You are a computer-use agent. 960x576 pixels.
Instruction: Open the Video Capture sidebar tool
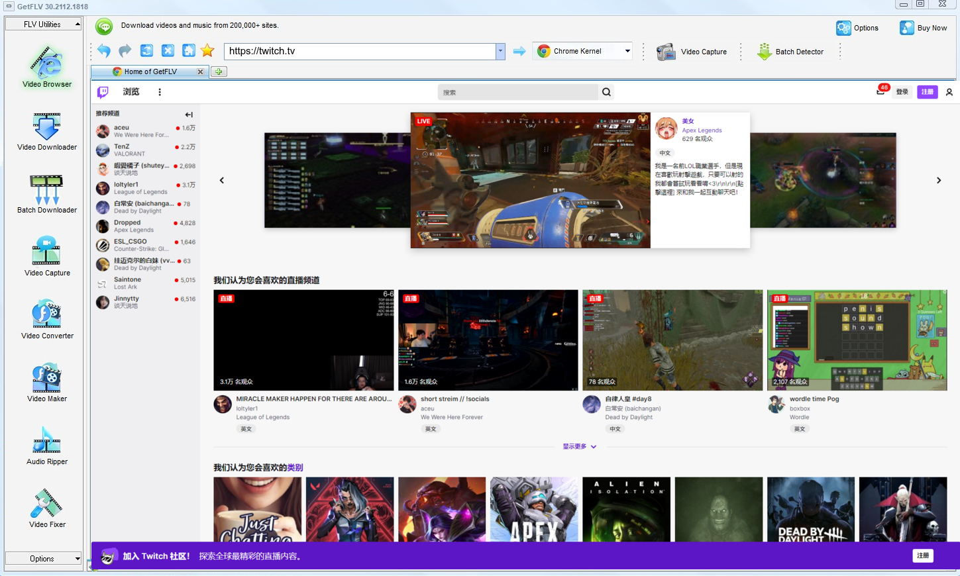point(47,257)
